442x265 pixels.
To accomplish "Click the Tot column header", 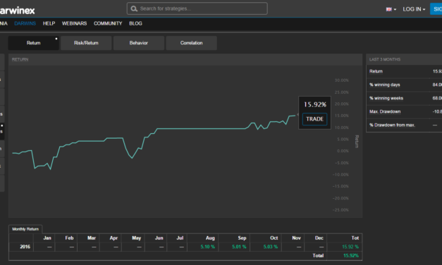I will pyautogui.click(x=355, y=238).
